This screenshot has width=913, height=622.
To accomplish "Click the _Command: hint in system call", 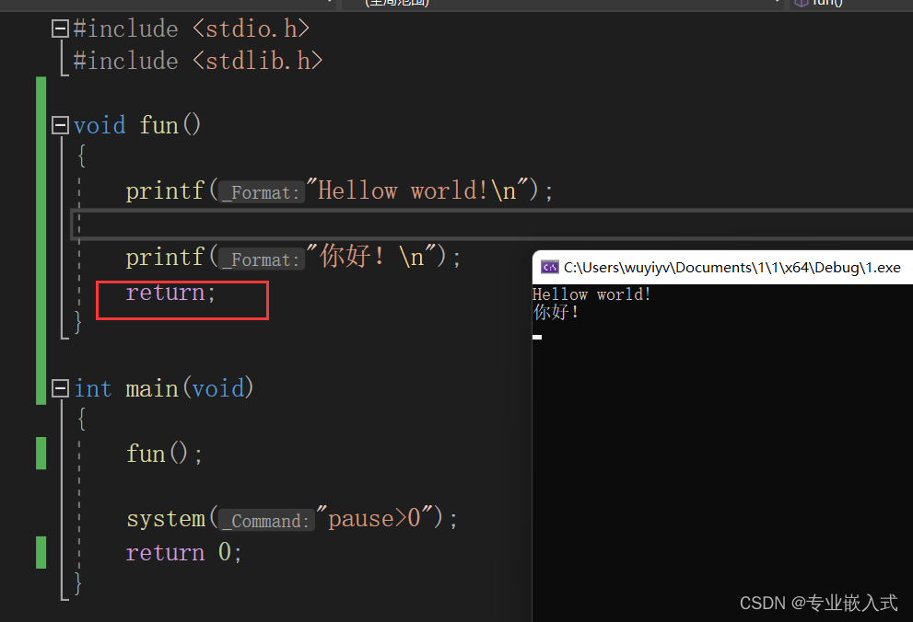I will (266, 520).
